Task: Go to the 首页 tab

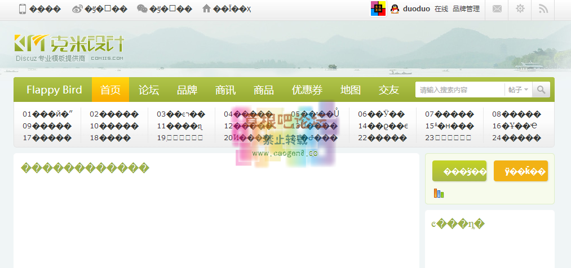Action: [110, 90]
